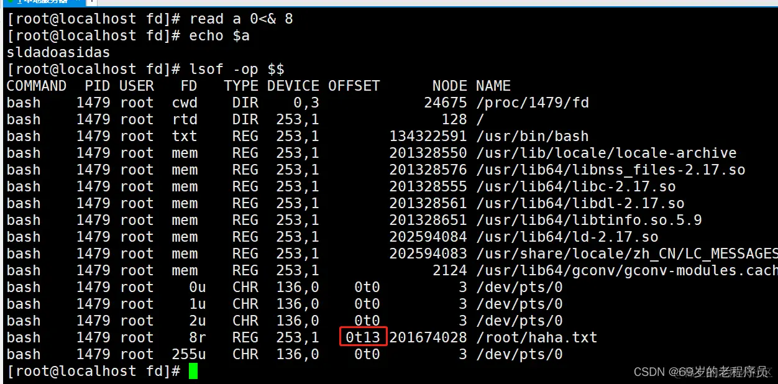Image resolution: width=778 pixels, height=384 pixels.
Task: Click the USER column header
Action: [137, 86]
